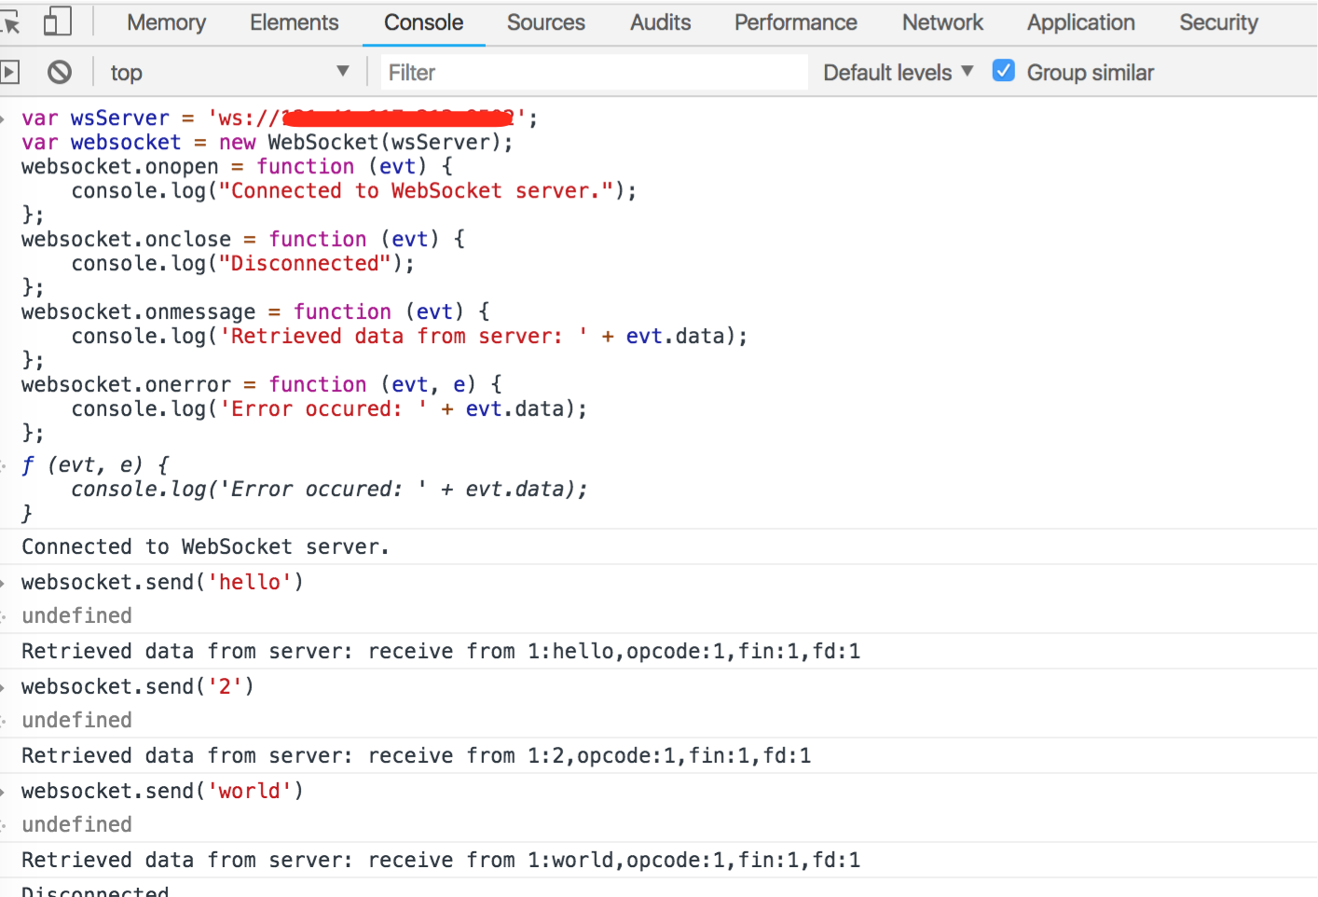Open the top execution context dropdown
The image size is (1318, 897).
pyautogui.click(x=228, y=72)
